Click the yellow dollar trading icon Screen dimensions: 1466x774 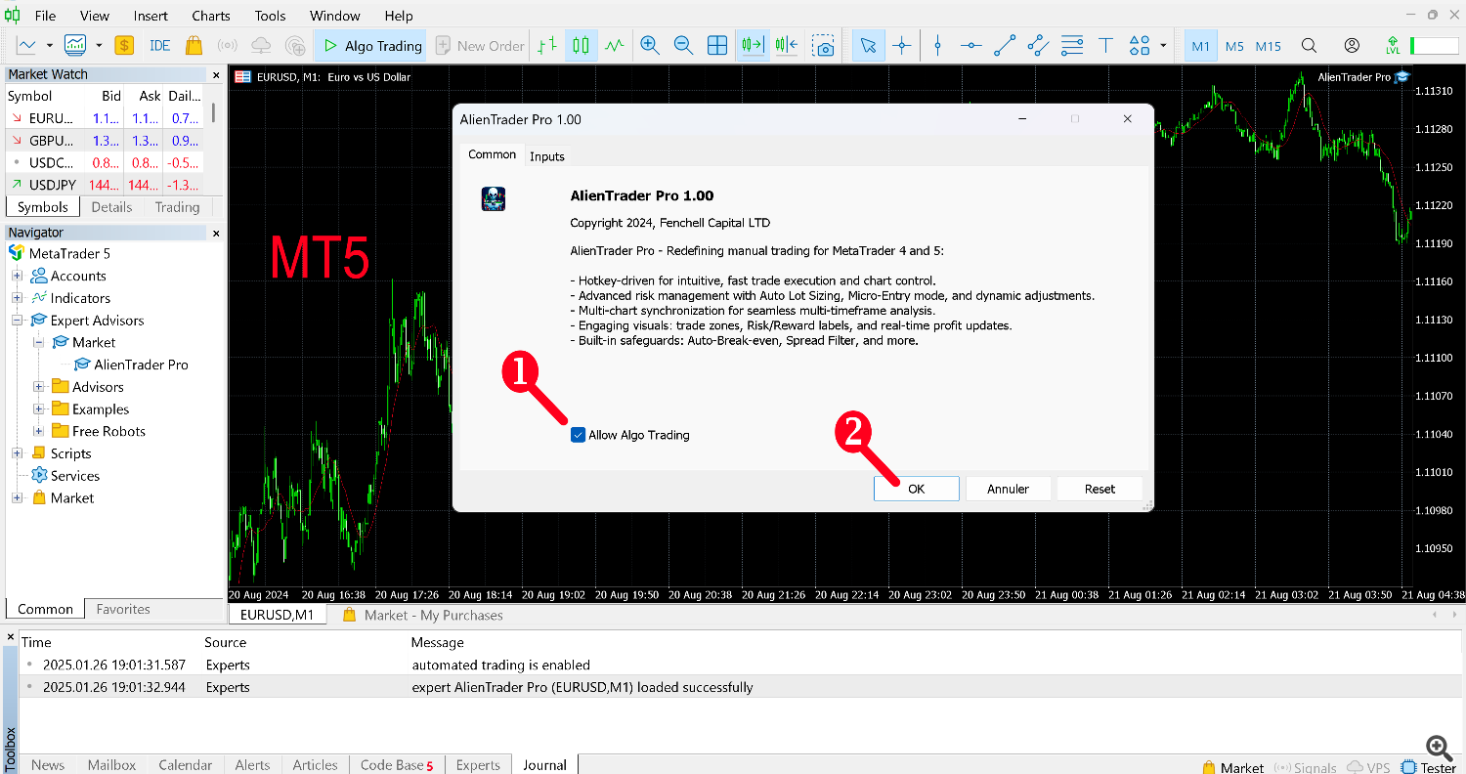[x=124, y=45]
